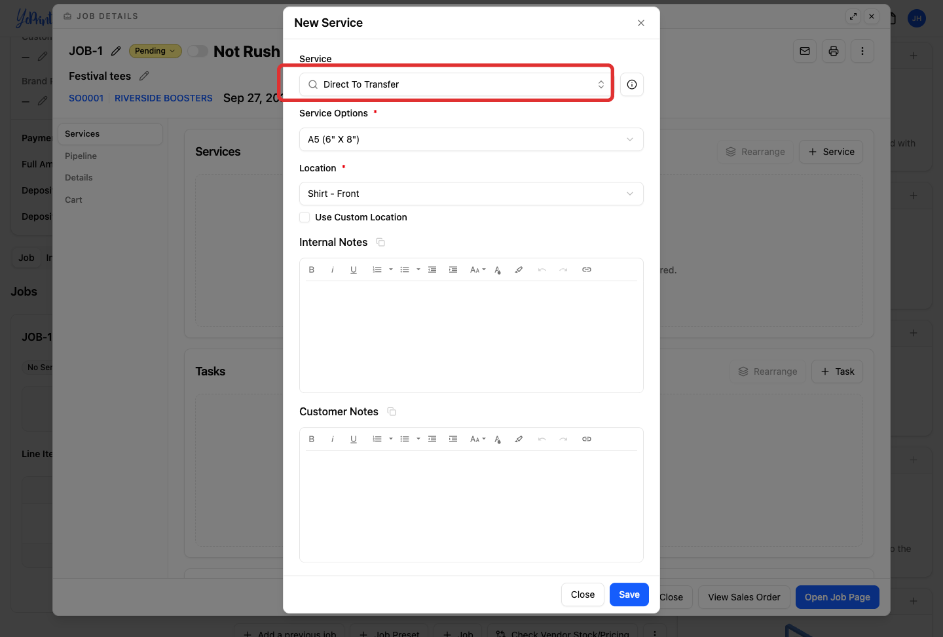
Task: Open the Pending status dropdown
Action: coord(155,51)
